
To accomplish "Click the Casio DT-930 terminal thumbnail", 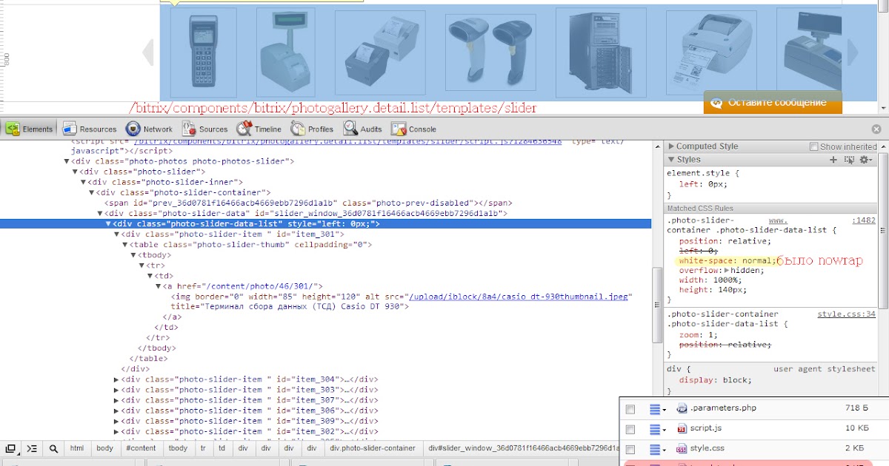I will pyautogui.click(x=203, y=53).
